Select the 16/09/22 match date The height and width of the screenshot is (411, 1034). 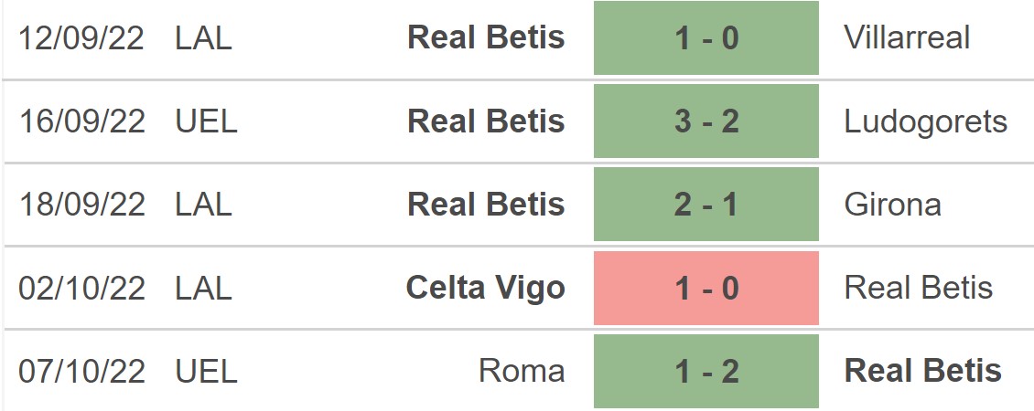pyautogui.click(x=82, y=121)
